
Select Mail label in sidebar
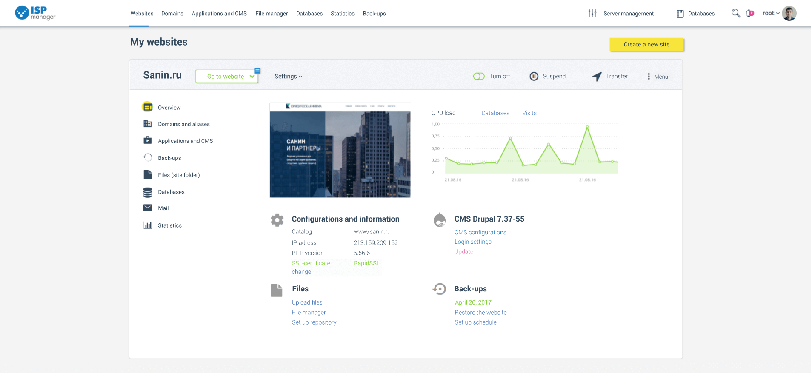tap(163, 208)
